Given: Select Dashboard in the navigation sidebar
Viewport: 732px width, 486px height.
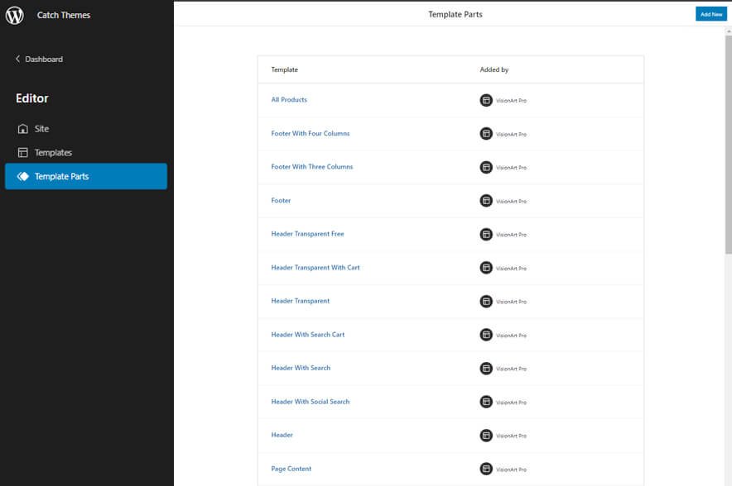Looking at the screenshot, I should click(45, 59).
